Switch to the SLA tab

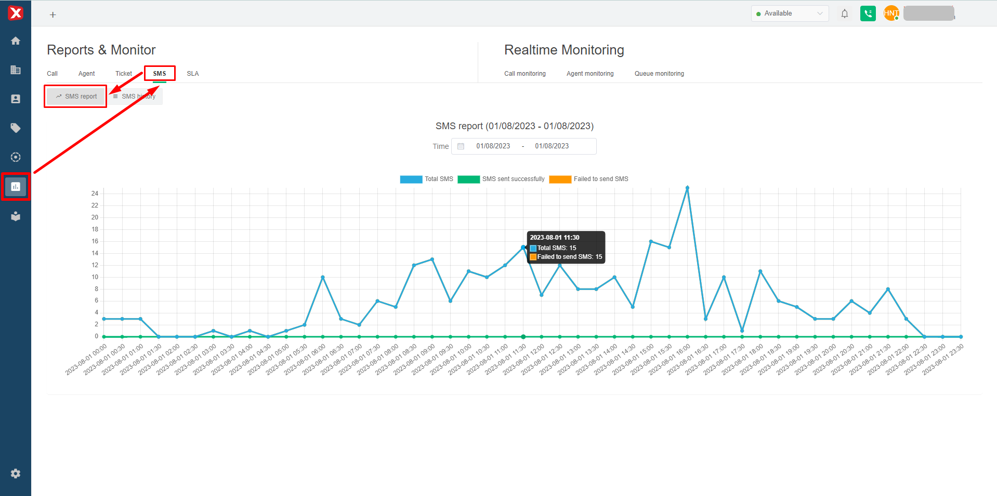(x=193, y=74)
